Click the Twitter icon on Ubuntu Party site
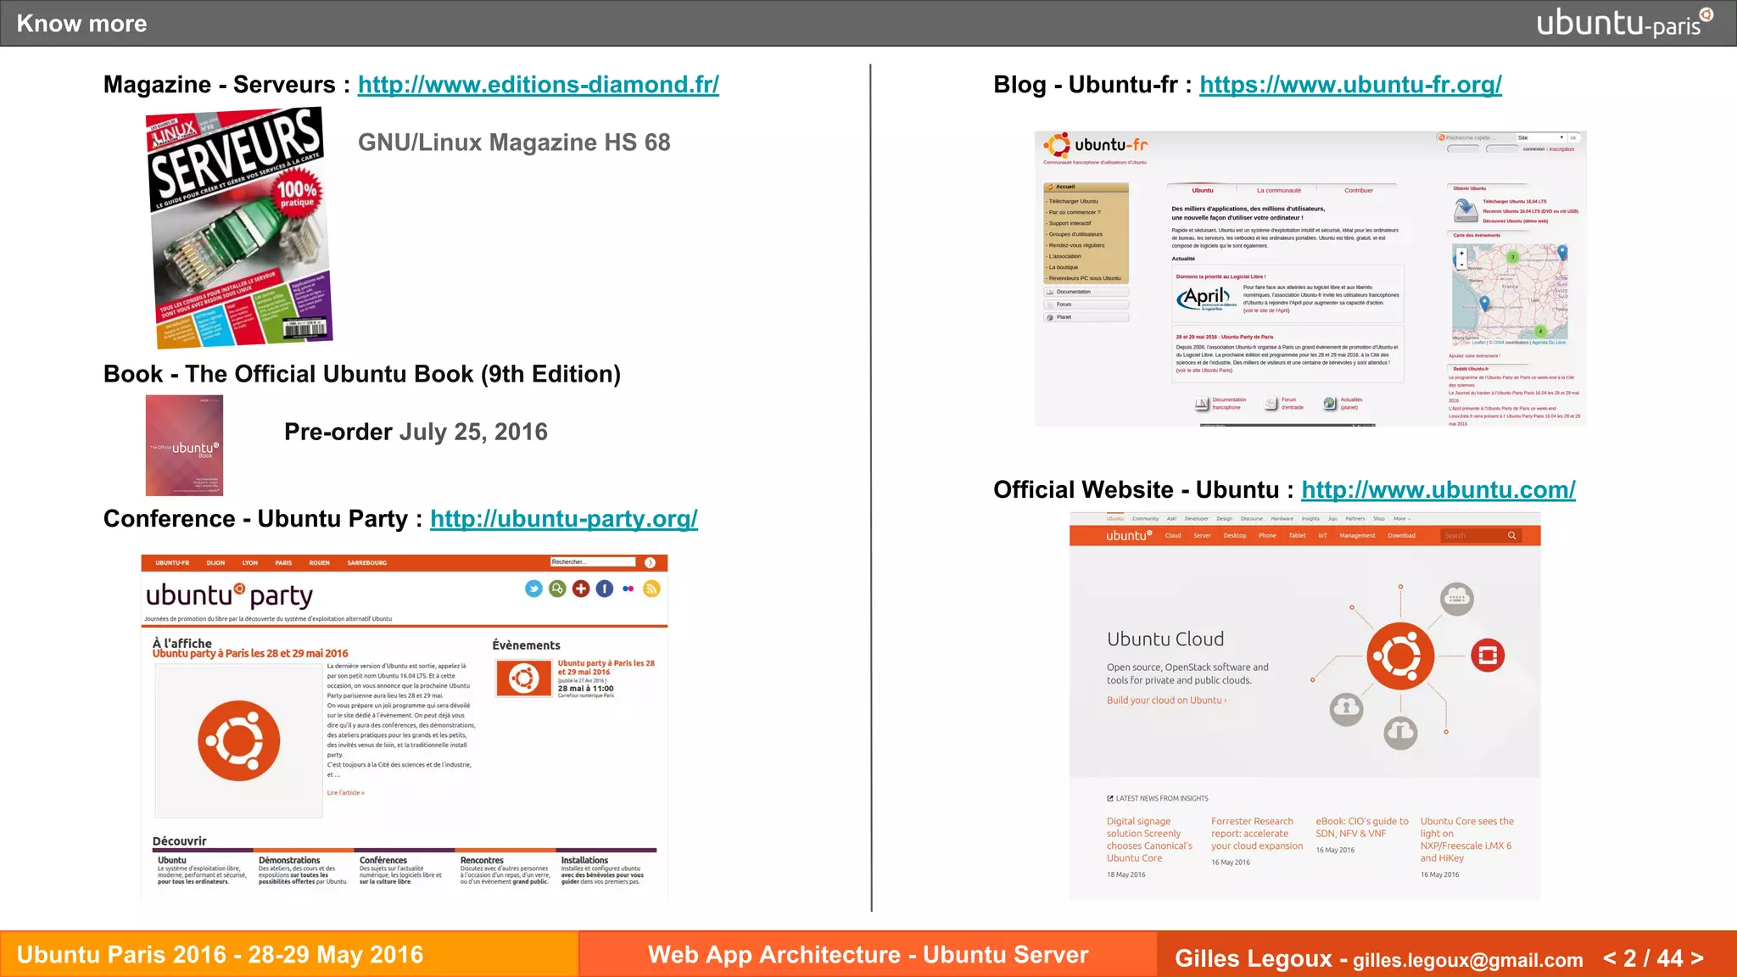Image resolution: width=1737 pixels, height=977 pixels. coord(533,589)
